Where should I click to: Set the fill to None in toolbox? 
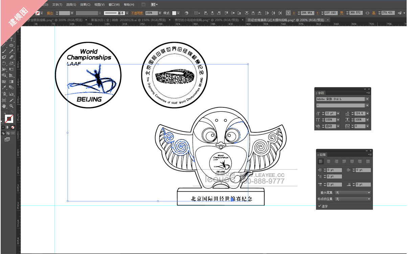(x=13, y=127)
